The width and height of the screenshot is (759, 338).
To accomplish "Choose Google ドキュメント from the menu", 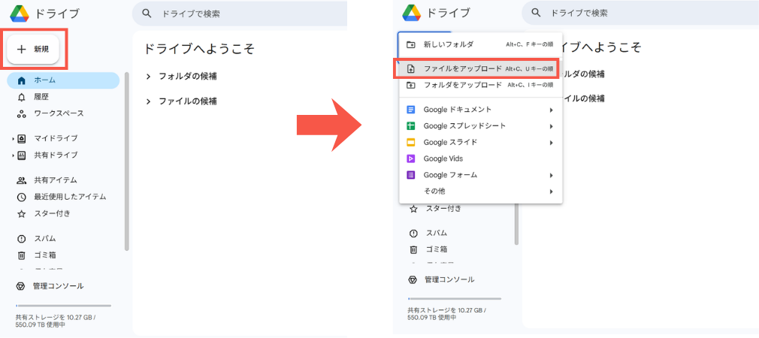I will point(481,110).
